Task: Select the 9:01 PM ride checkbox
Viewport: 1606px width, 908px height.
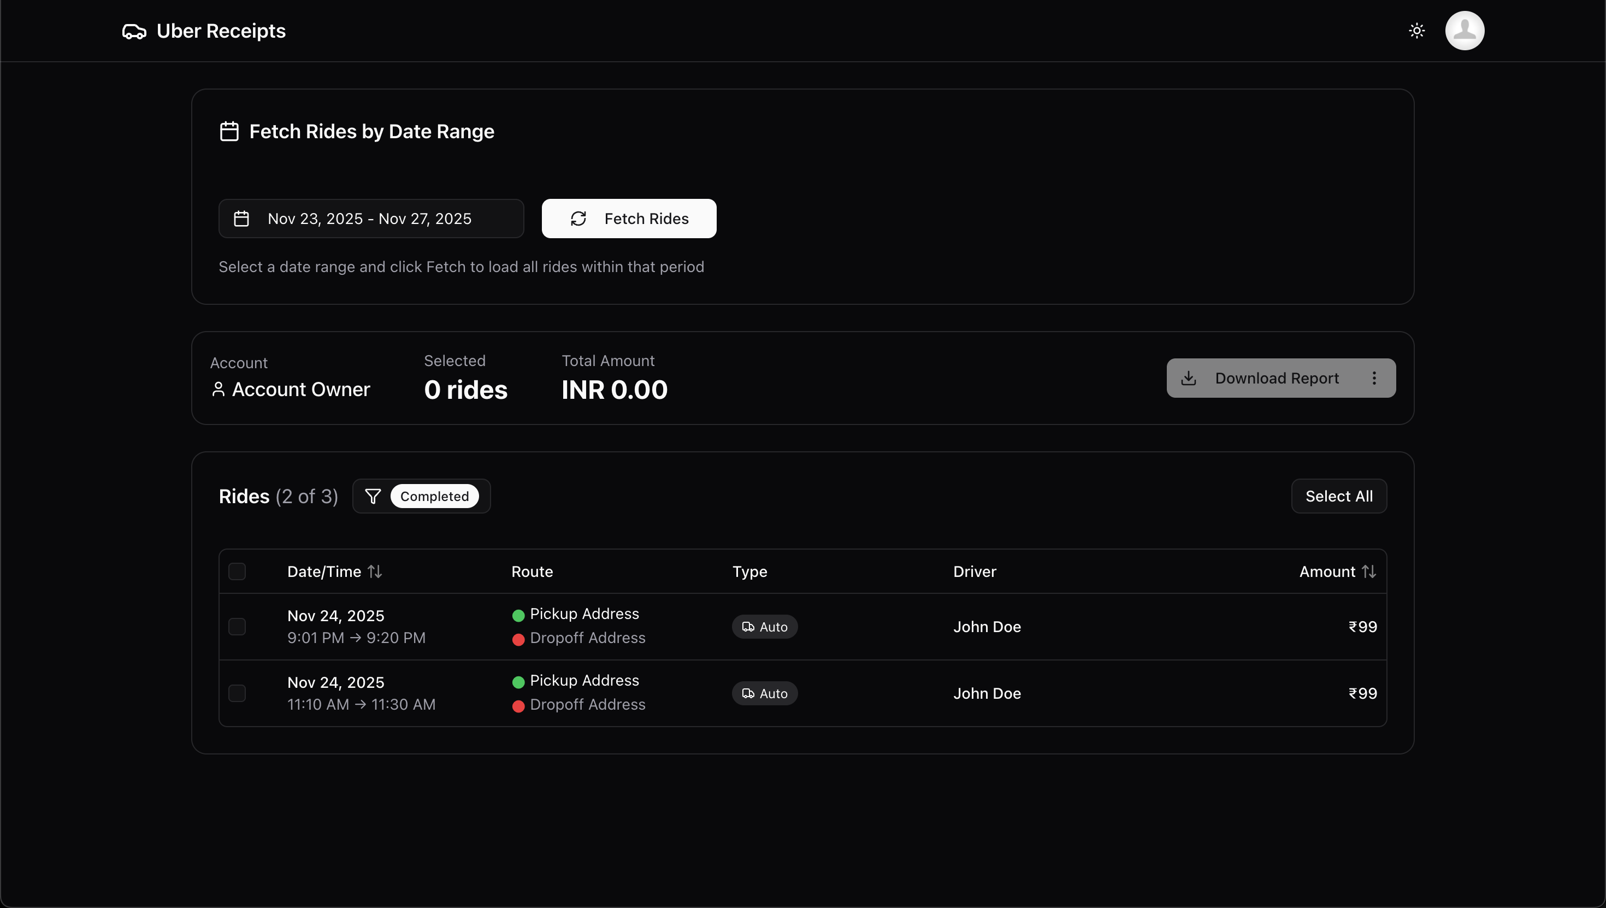Action: point(237,627)
